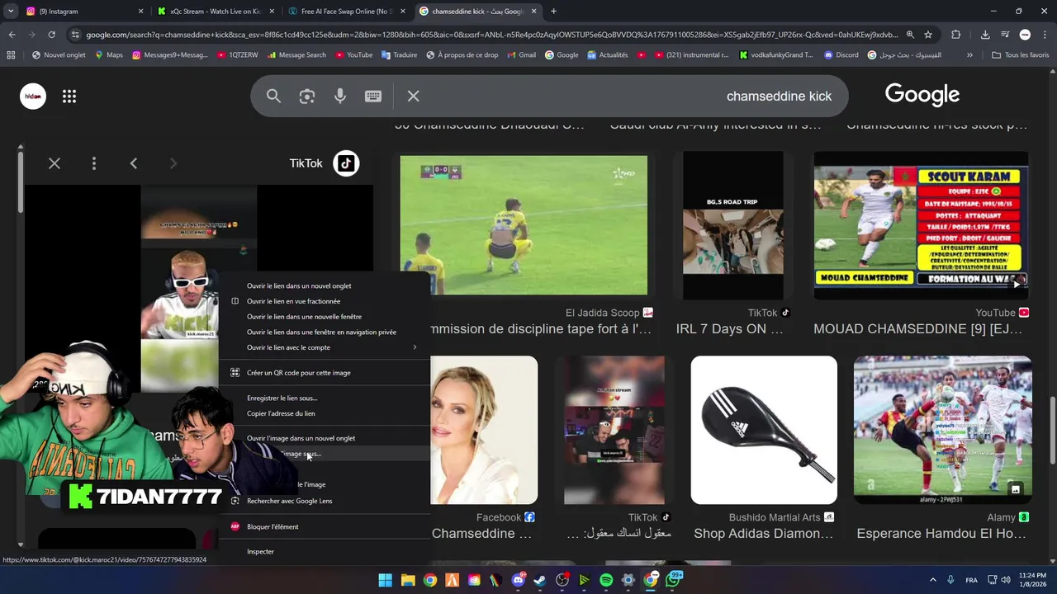1057x594 pixels.
Task: Open browser extensions puzzle icon
Action: [x=956, y=35]
